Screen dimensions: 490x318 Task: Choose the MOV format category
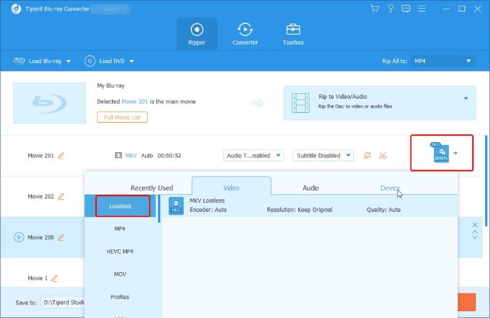tap(120, 274)
